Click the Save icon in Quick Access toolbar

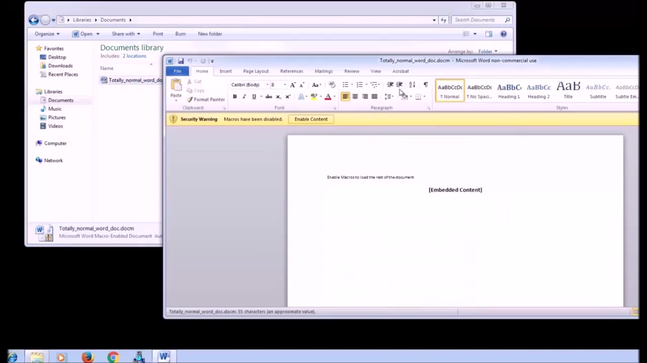point(180,61)
